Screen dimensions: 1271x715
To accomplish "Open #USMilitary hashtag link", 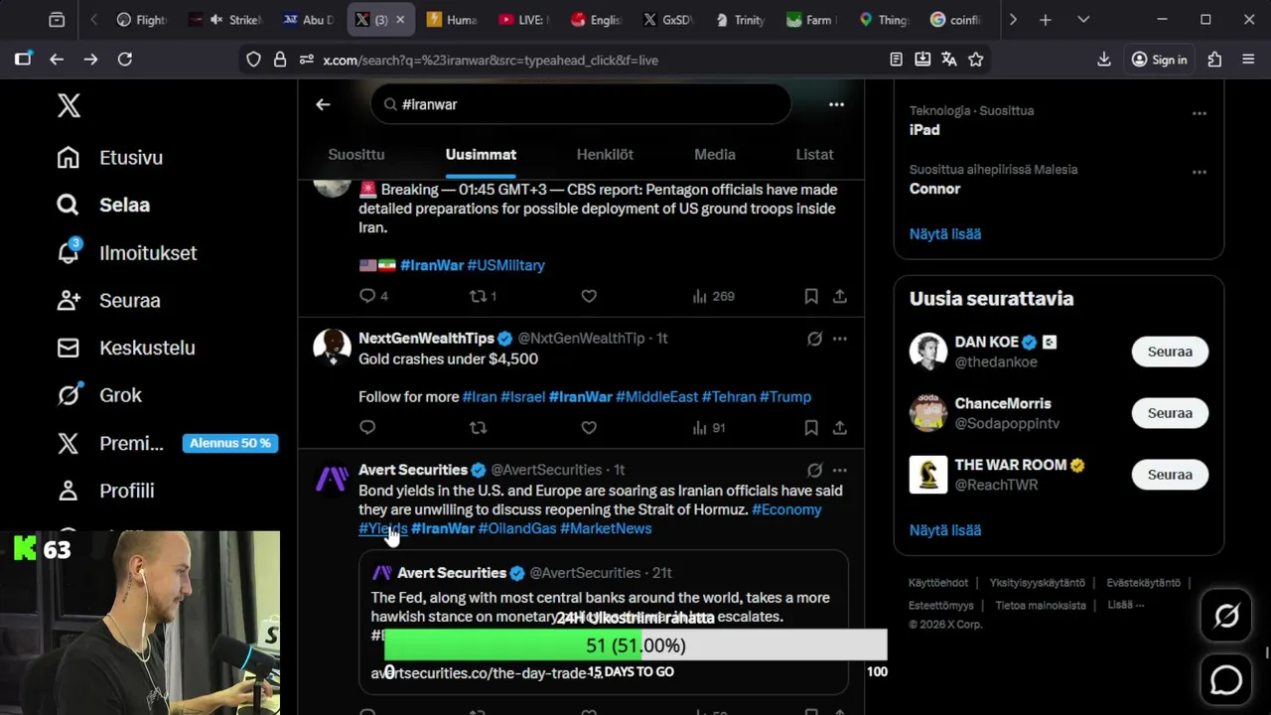I will point(505,265).
